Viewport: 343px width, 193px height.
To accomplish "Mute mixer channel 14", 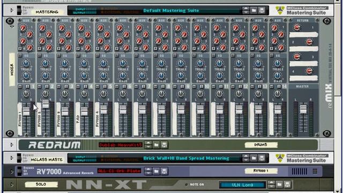I will tap(272, 87).
